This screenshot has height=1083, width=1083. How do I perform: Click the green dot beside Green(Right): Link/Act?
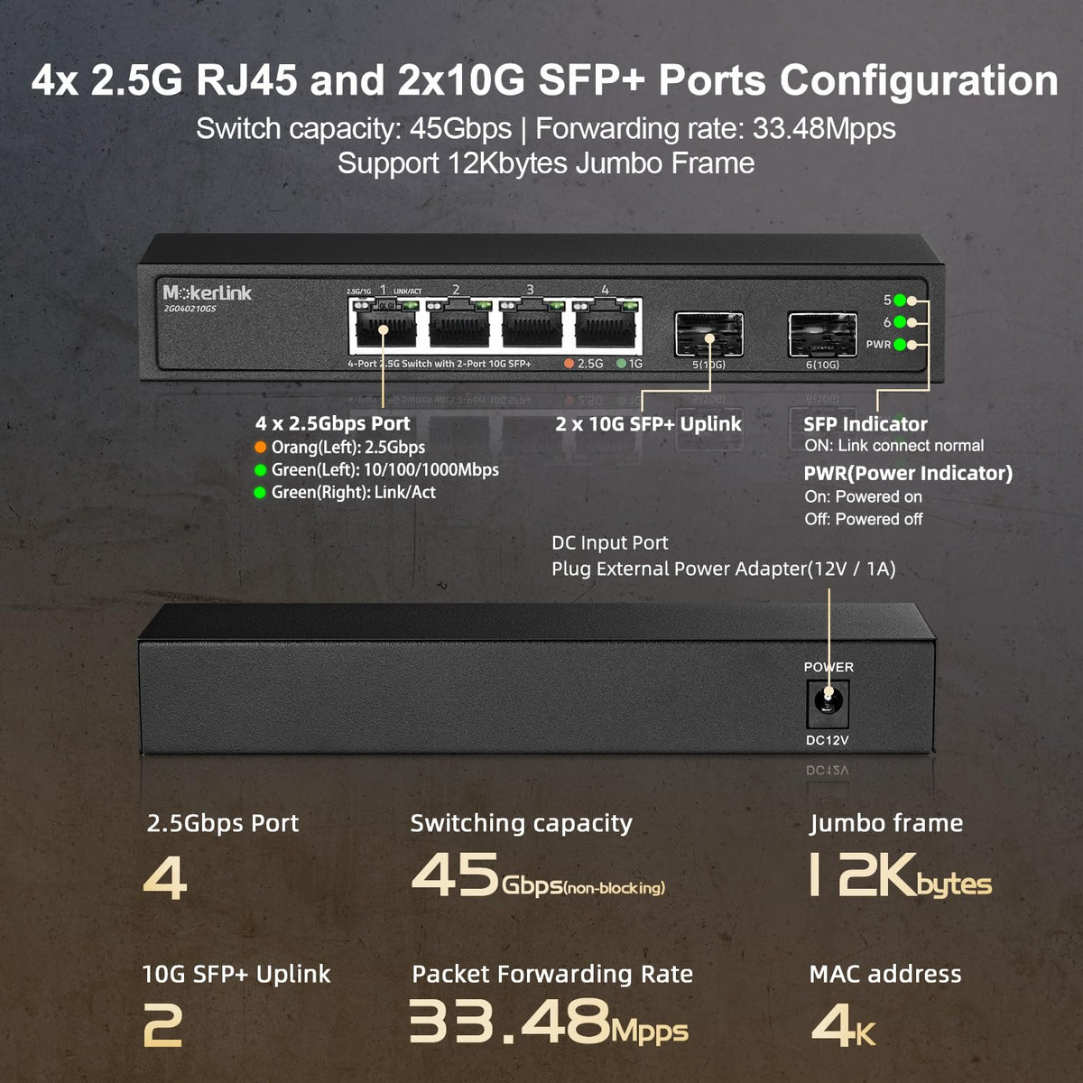click(x=260, y=493)
